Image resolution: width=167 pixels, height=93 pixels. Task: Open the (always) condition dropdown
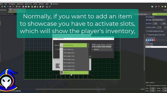coord(103,49)
